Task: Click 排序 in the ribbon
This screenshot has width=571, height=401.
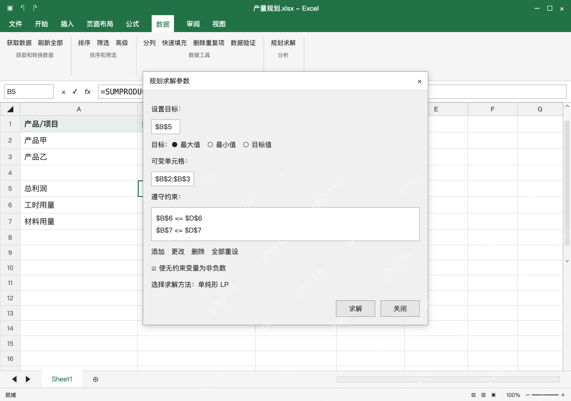Action: click(x=84, y=43)
